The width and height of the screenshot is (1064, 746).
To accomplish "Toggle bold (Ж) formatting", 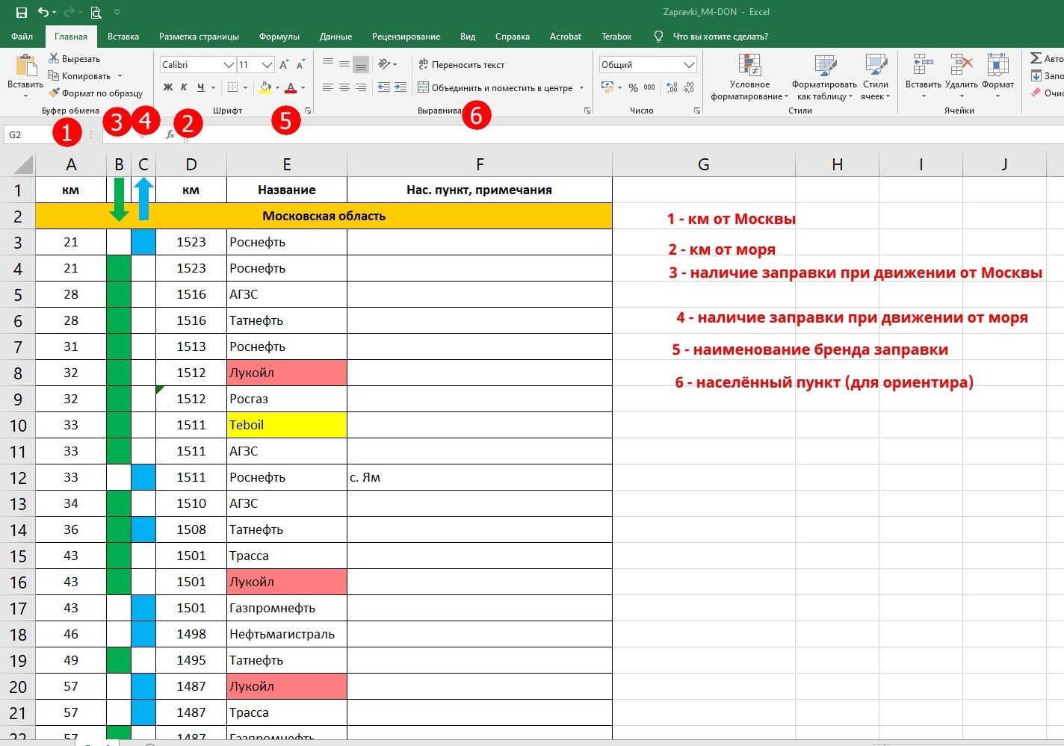I will pos(168,87).
